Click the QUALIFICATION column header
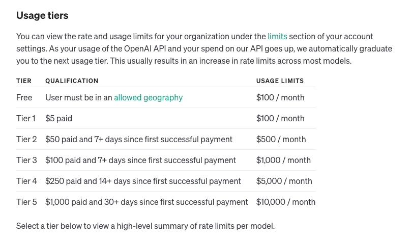 (72, 81)
